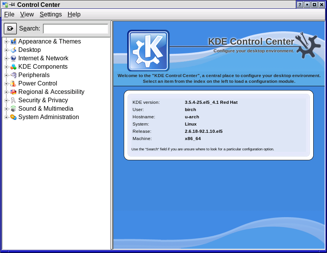Click the clear search button
The width and height of the screenshot is (327, 253).
click(10, 29)
